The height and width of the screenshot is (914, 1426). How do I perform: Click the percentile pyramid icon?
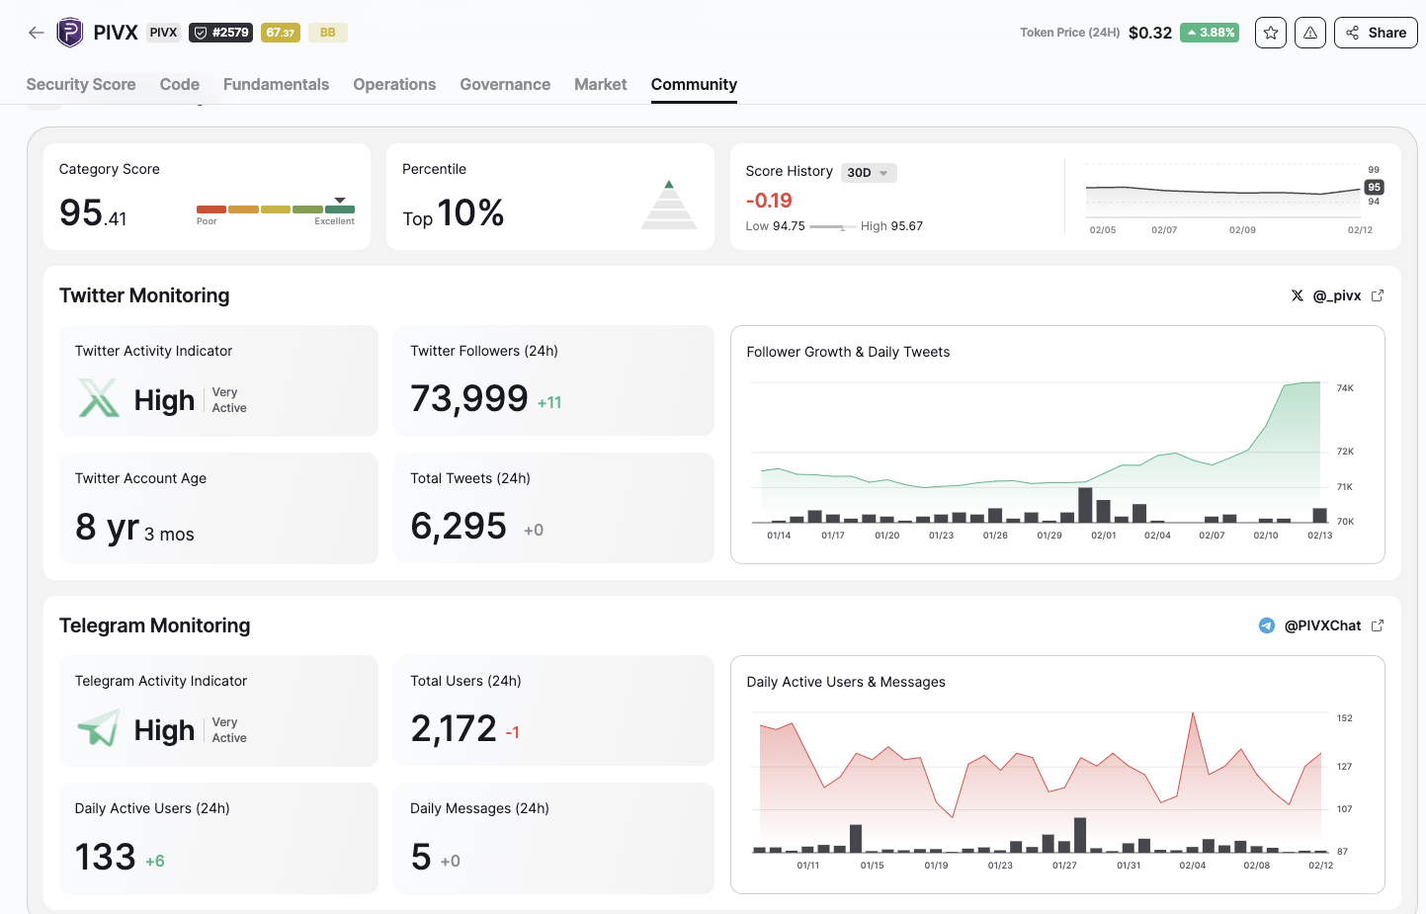(669, 205)
